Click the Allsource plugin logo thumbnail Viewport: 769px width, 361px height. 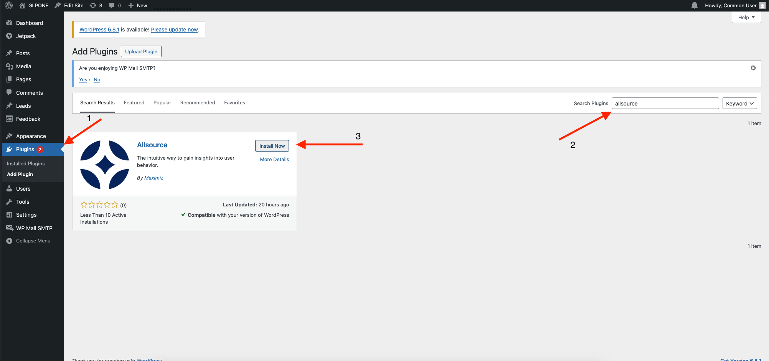click(105, 165)
